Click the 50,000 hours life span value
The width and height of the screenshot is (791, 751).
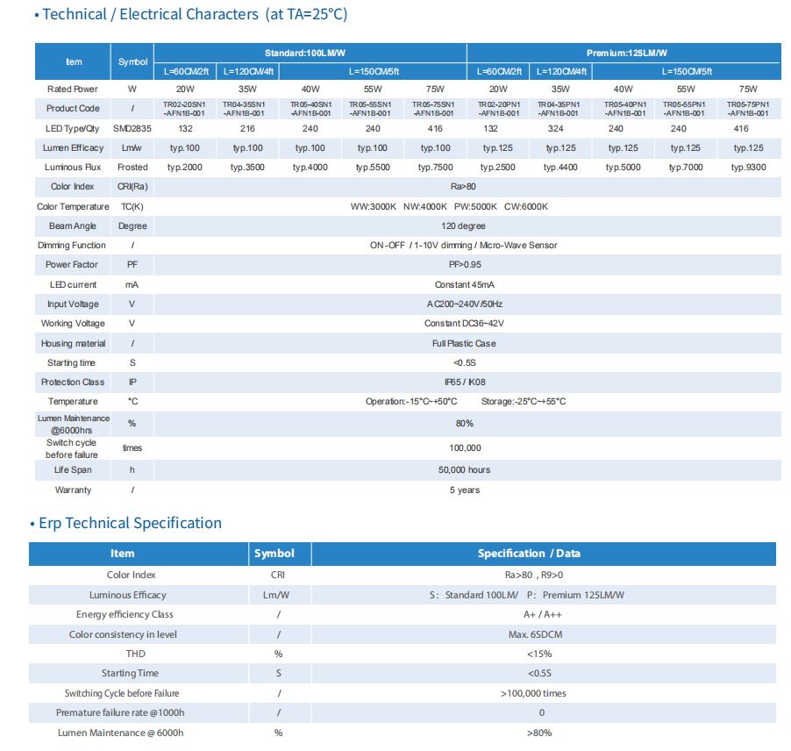point(464,470)
